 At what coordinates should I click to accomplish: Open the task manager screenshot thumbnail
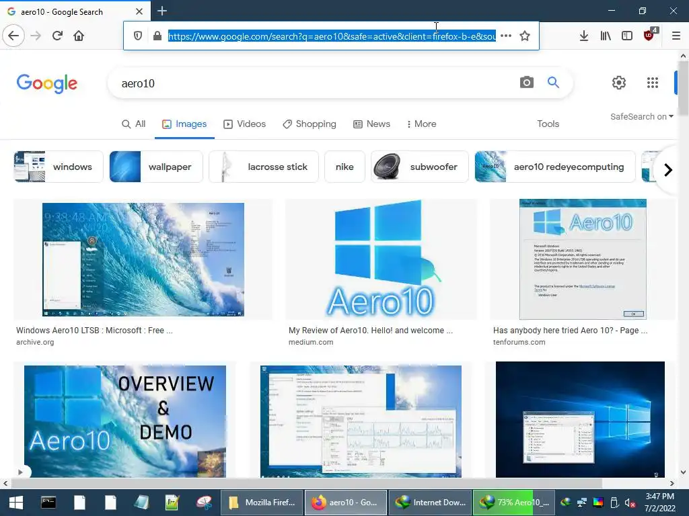point(361,421)
